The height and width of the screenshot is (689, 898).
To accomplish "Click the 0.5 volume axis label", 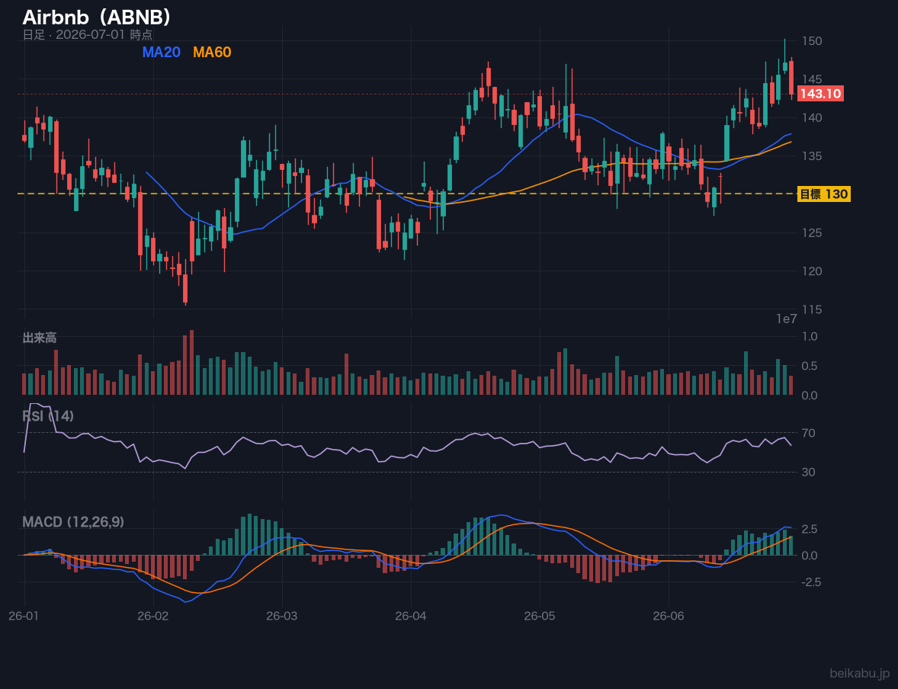I will pyautogui.click(x=810, y=366).
